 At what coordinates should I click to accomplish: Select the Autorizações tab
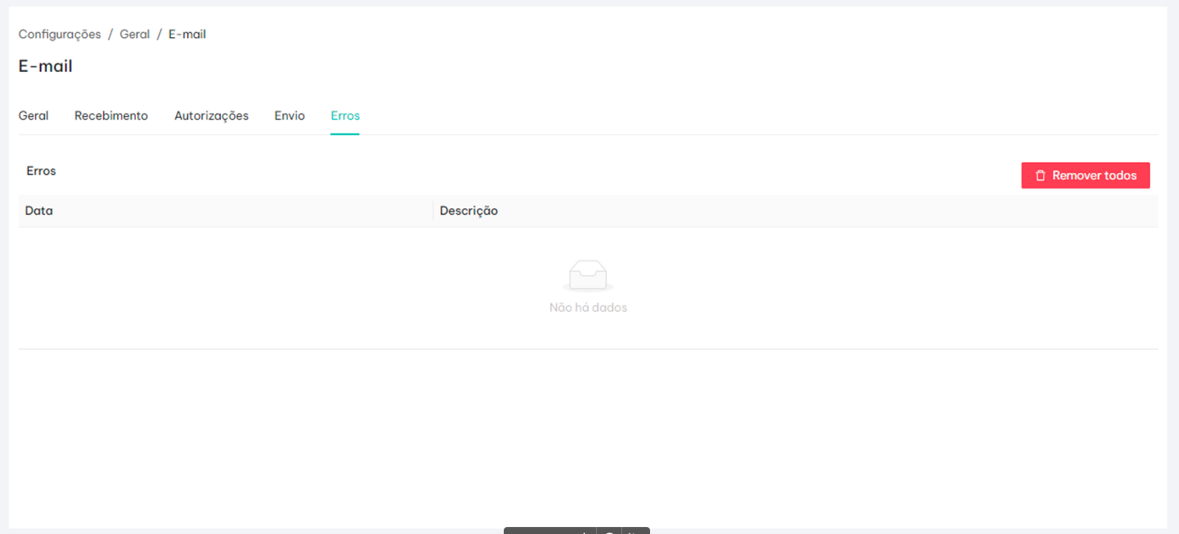[x=211, y=116]
